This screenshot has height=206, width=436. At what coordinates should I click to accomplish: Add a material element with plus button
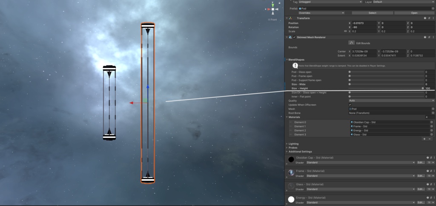[x=425, y=139]
